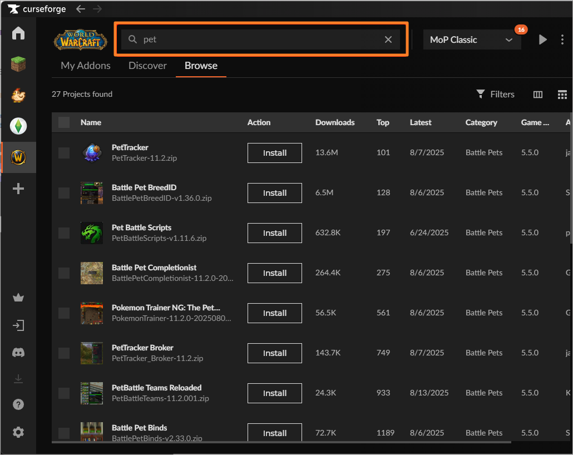Check the Battle Pet Completionist checkbox
The image size is (573, 455).
pos(64,273)
